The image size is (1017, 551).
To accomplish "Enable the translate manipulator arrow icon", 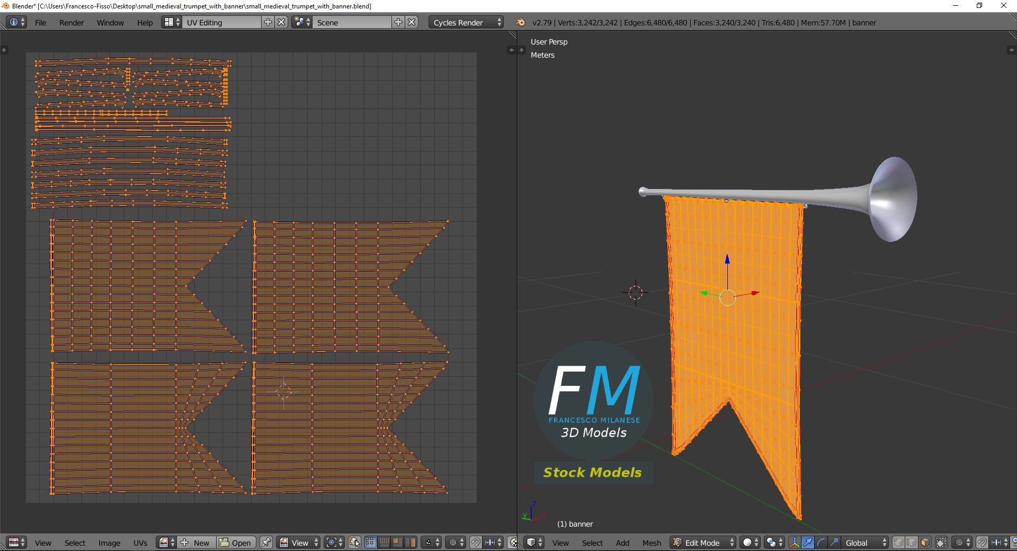I will [x=808, y=543].
